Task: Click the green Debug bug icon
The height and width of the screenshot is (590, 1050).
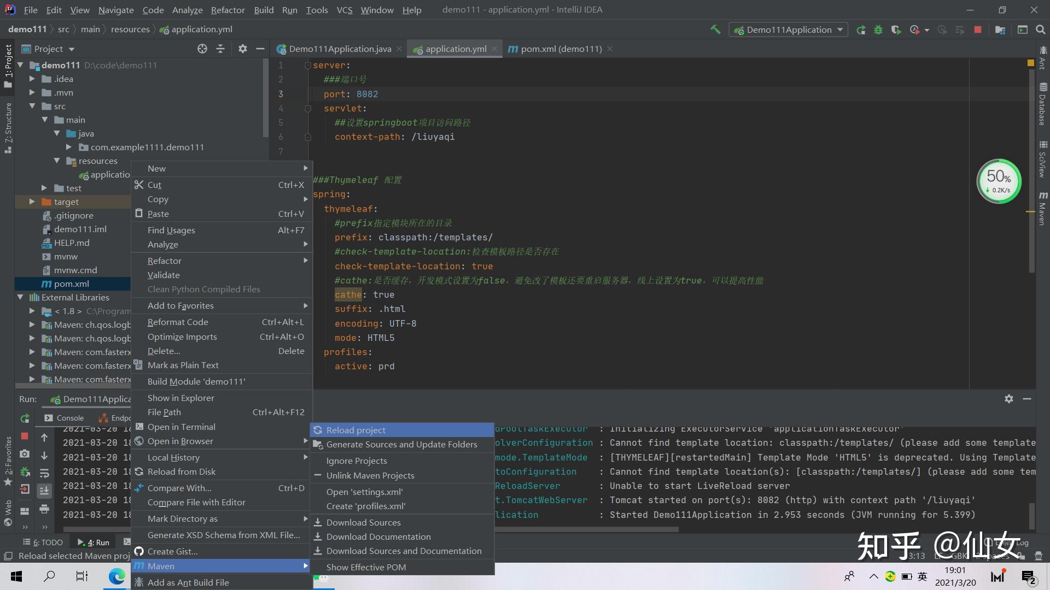Action: coord(878,29)
